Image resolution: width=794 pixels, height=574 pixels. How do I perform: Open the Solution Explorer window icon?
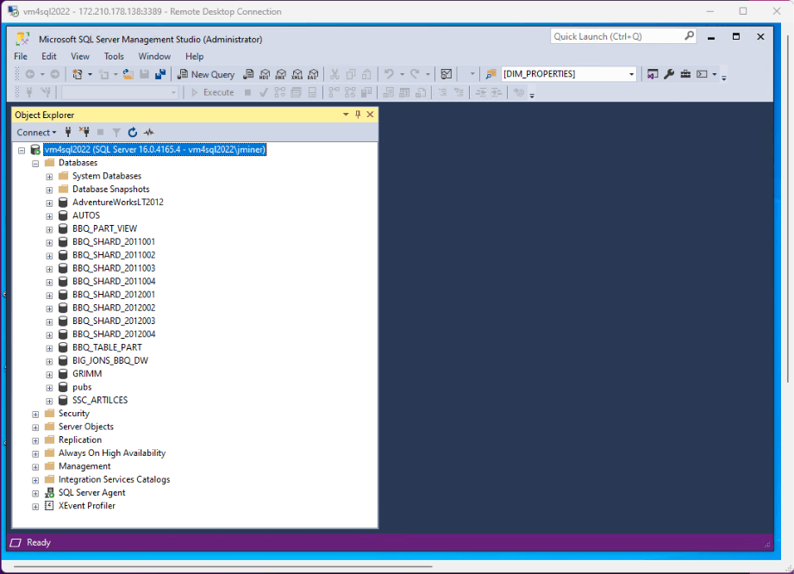point(653,74)
